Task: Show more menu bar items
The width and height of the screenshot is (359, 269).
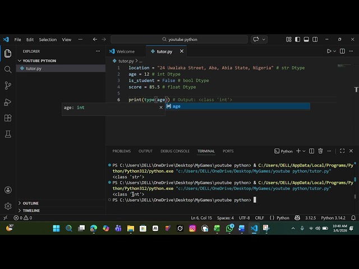Action: tap(80, 40)
